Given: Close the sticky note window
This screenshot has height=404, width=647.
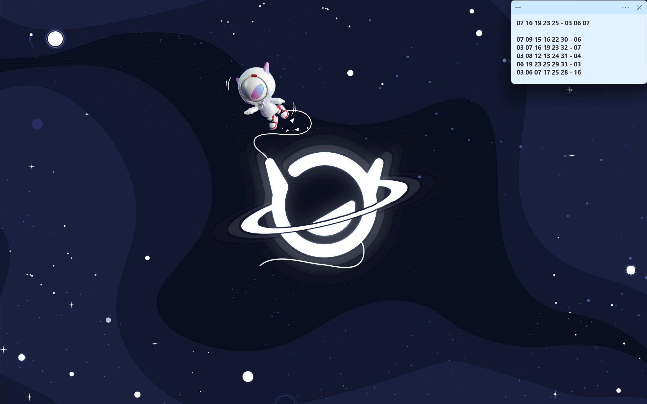Looking at the screenshot, I should [639, 8].
